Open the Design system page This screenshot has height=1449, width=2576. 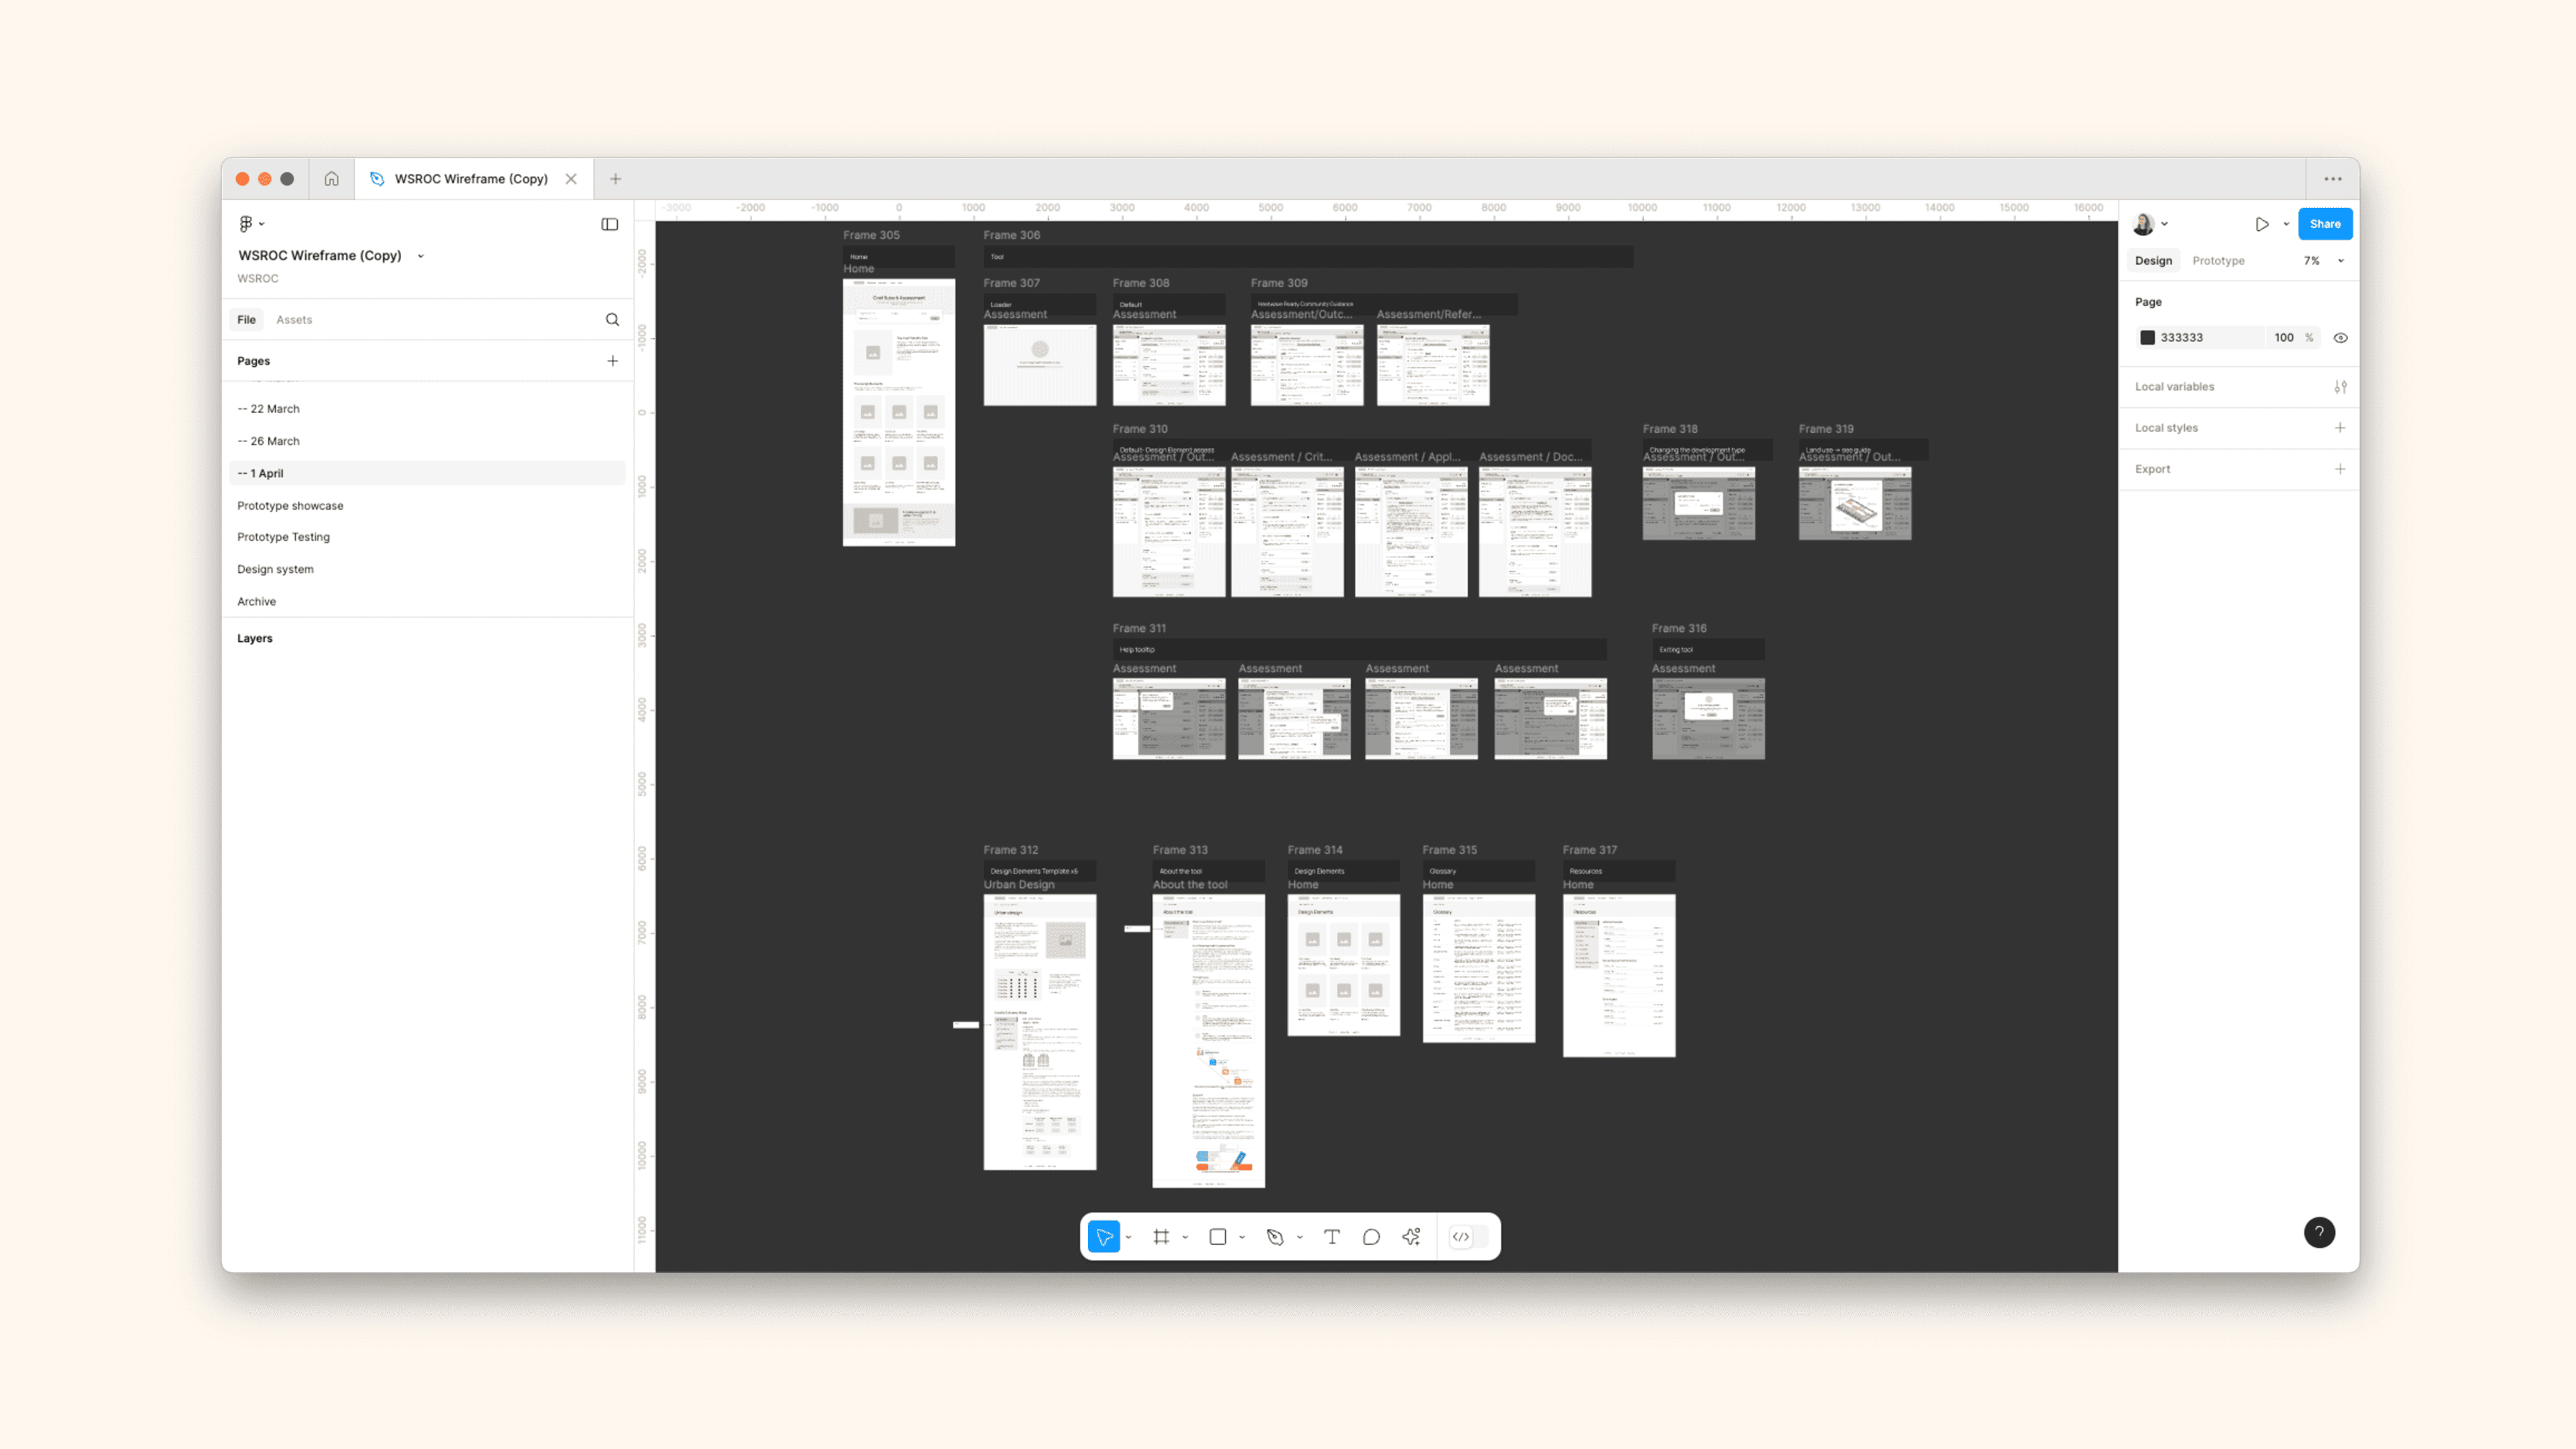coord(275,569)
